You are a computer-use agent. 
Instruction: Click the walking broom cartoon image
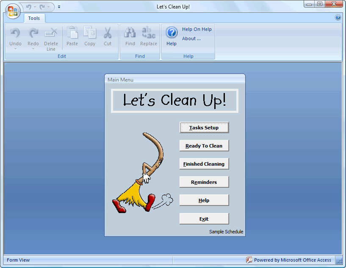[143, 172]
